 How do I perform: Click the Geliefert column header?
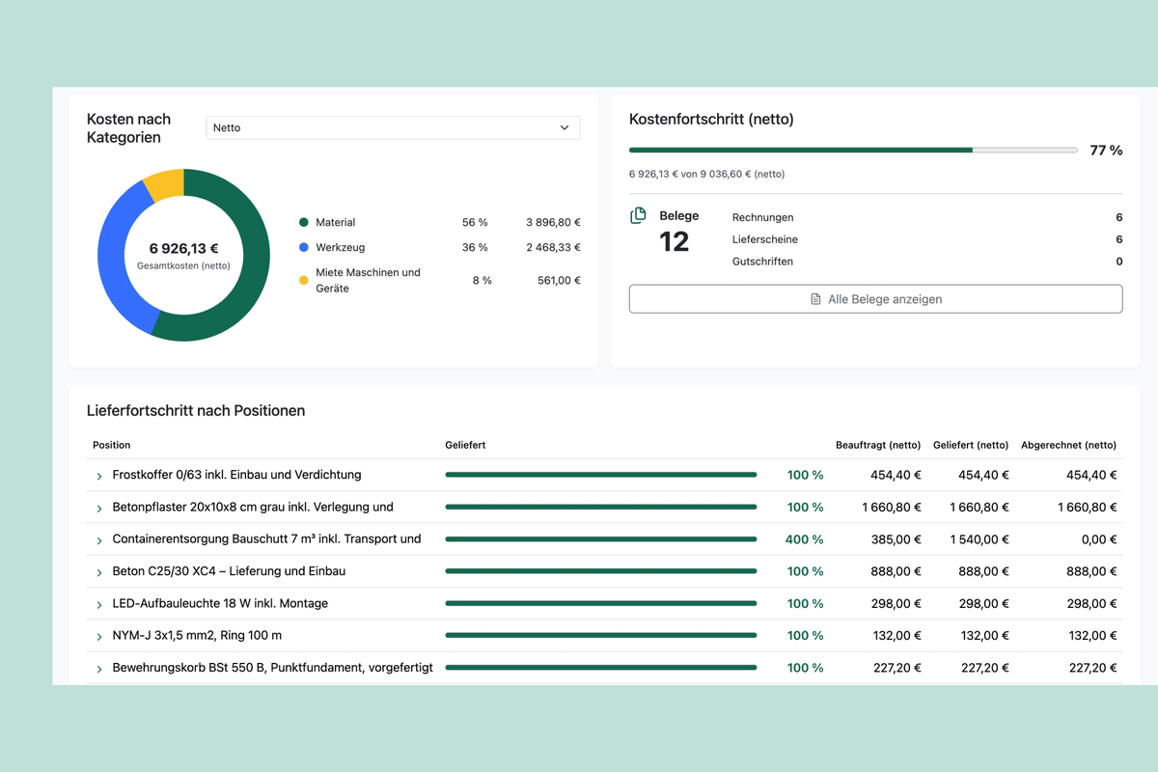tap(465, 445)
